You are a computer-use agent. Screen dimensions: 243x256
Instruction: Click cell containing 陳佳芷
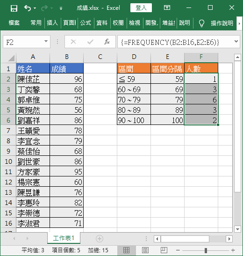tap(33, 79)
